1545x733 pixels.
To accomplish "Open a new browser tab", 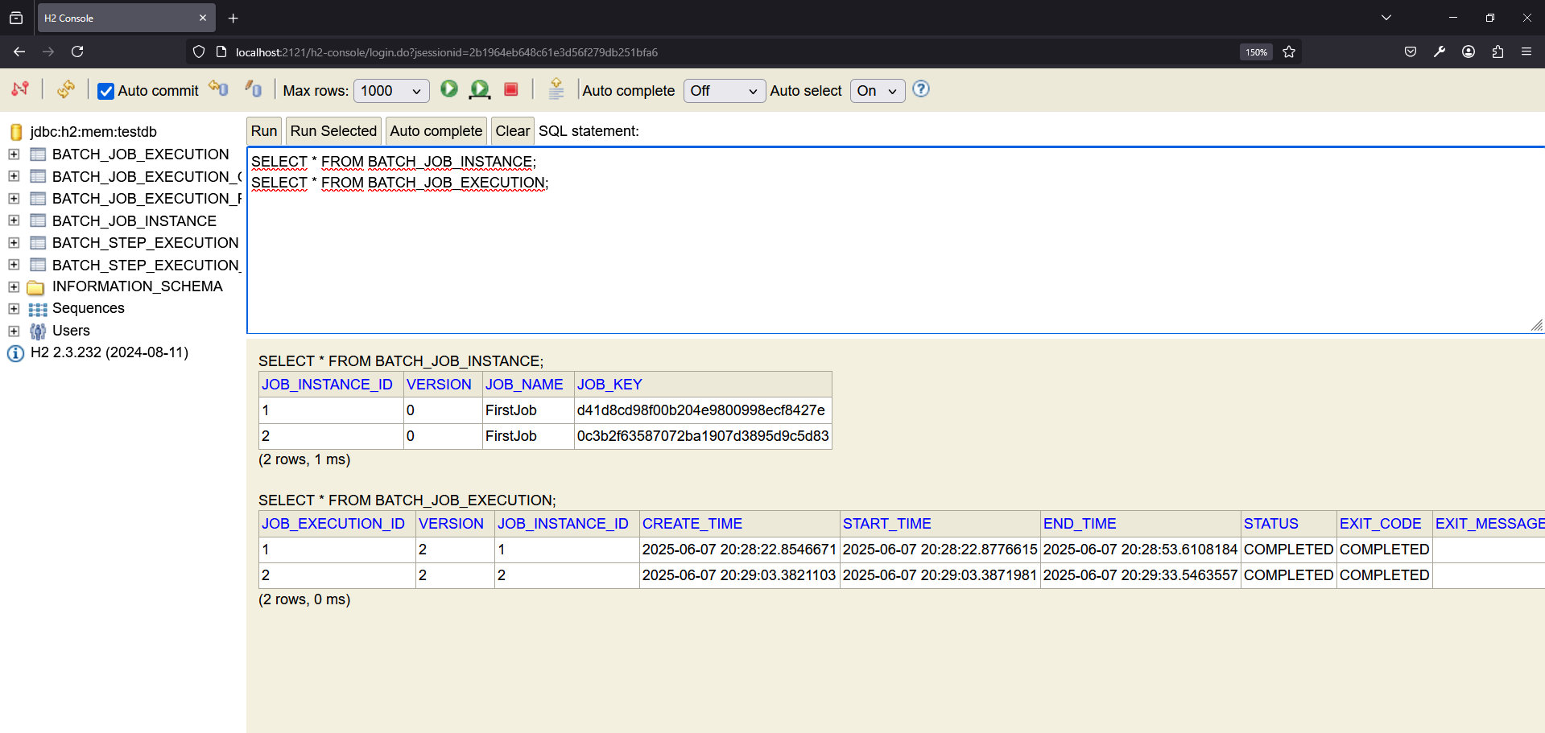I will [233, 18].
